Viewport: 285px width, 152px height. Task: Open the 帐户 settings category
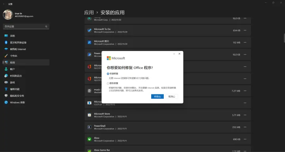coord(26,69)
